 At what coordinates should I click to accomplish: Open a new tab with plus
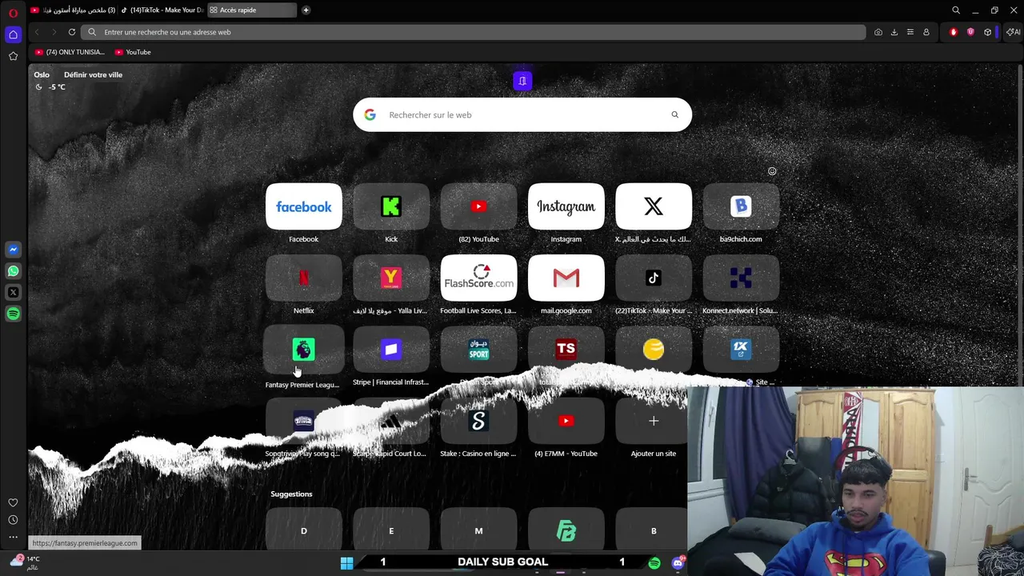coord(306,10)
